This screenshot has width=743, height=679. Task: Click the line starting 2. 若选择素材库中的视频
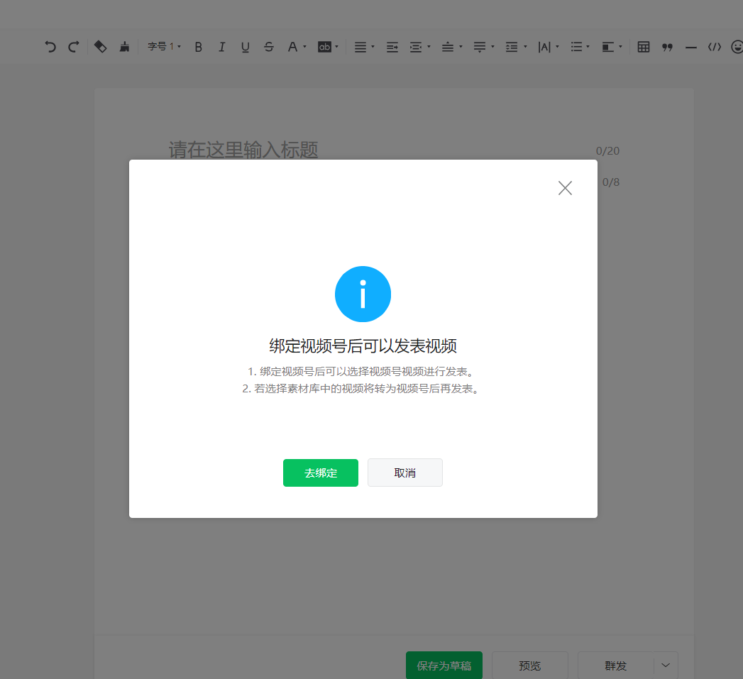361,389
